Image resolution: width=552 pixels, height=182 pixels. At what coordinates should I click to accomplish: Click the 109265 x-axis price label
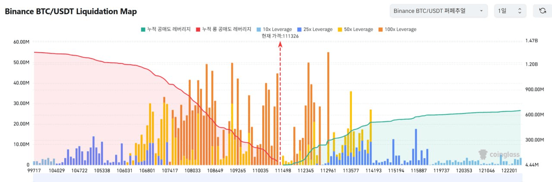237,171
